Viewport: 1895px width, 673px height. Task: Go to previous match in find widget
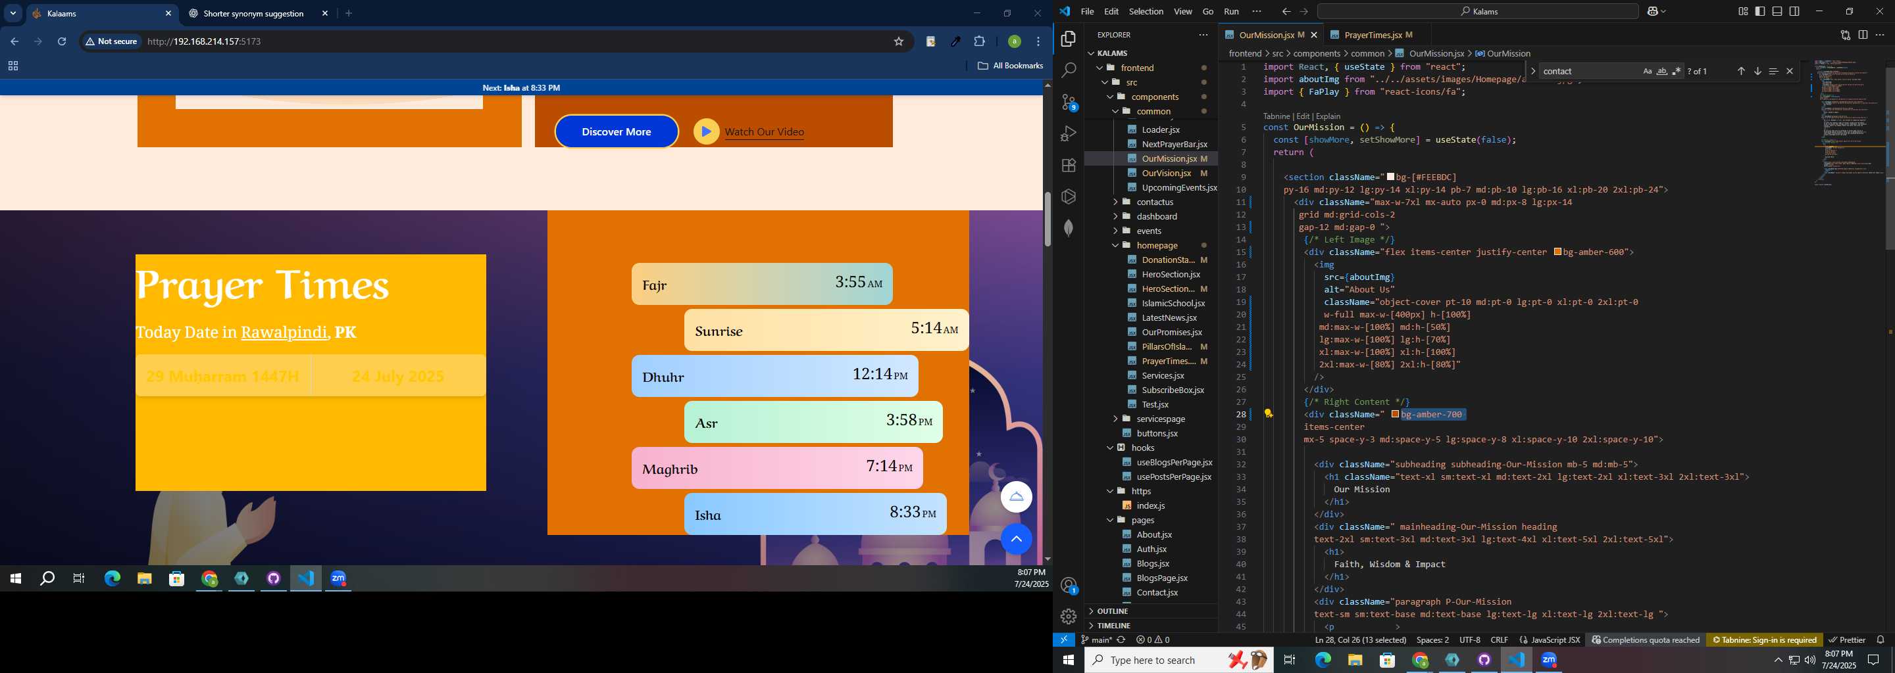(1740, 71)
